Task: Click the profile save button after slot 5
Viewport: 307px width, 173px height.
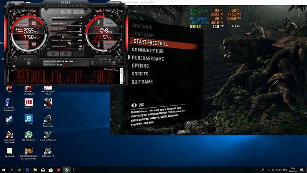Action: (x=114, y=63)
